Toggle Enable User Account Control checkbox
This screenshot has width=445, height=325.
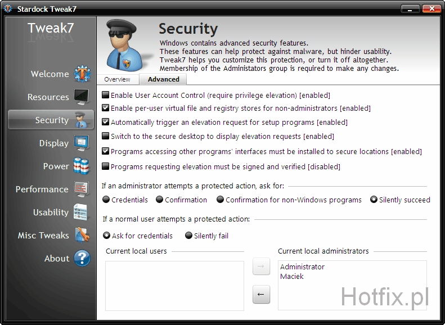click(105, 94)
